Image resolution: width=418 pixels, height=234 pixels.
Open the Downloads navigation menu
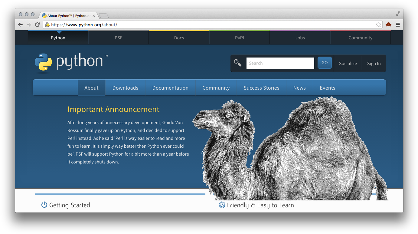point(125,88)
